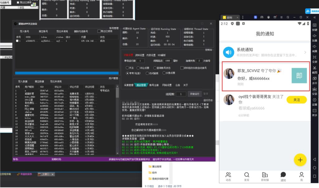Image resolution: width=319 pixels, height=188 pixels.
Task: Click the 截图 scissors icon in emulator sidebar
Action: click(314, 68)
